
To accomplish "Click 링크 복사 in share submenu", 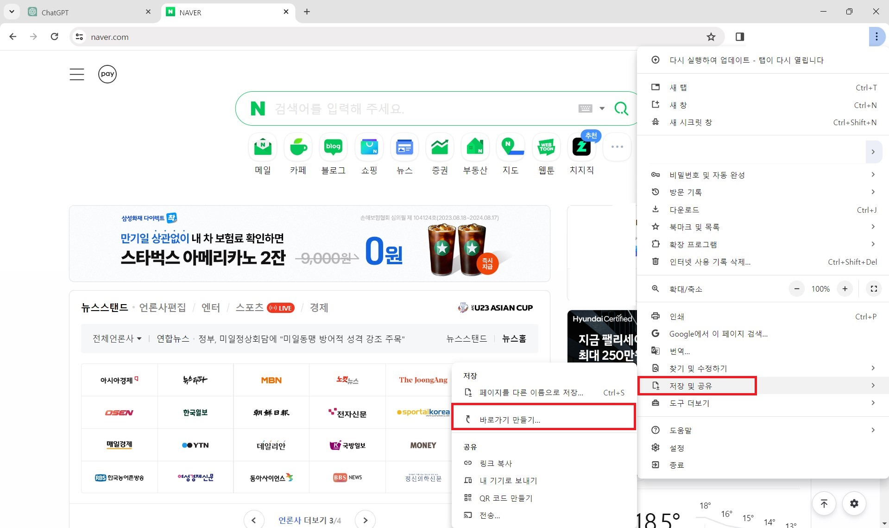I will [544, 463].
